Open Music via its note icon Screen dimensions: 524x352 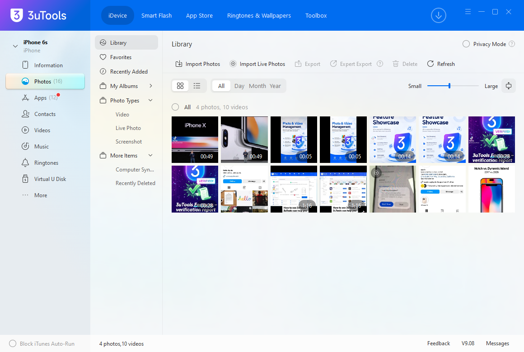(x=25, y=146)
